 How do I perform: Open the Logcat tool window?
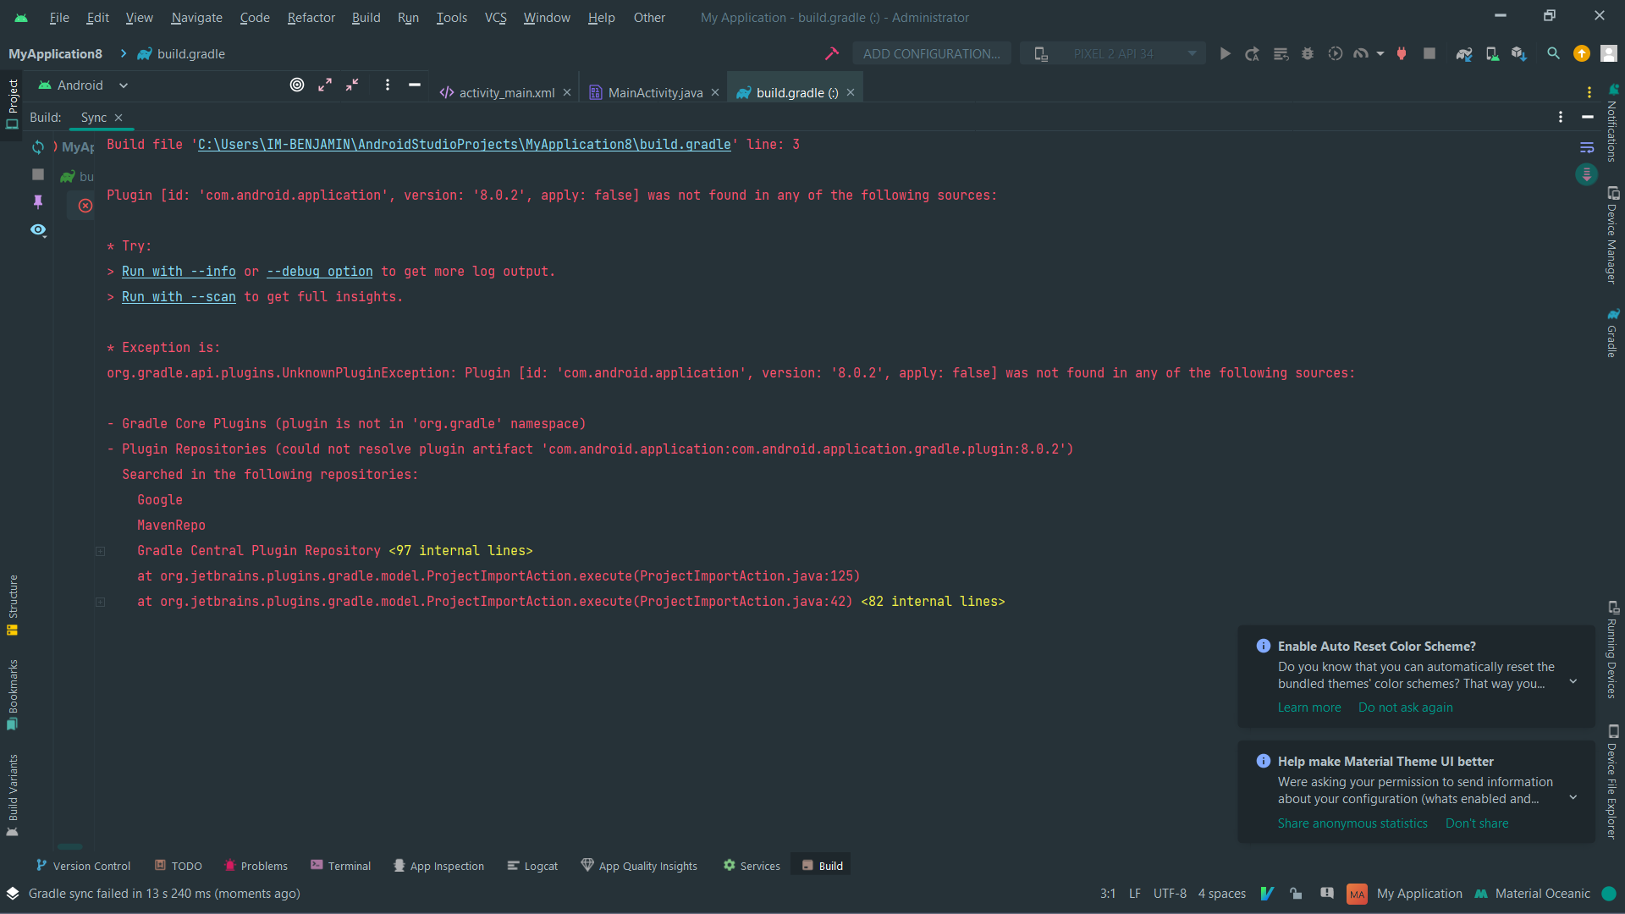tap(532, 866)
